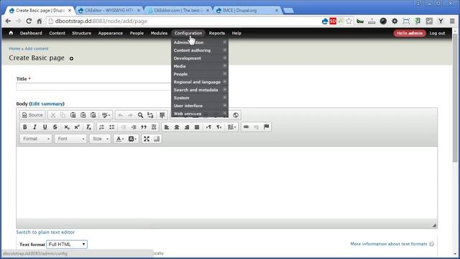The image size is (460, 259).
Task: Align text left
Action: [167, 127]
